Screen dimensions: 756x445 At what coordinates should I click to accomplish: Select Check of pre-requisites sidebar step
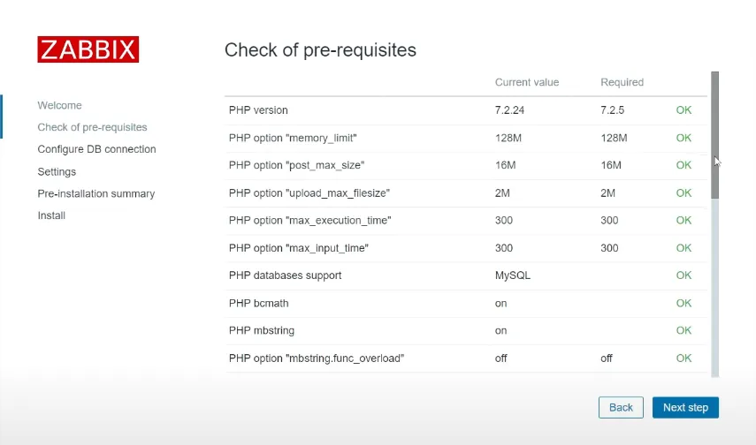(x=92, y=127)
